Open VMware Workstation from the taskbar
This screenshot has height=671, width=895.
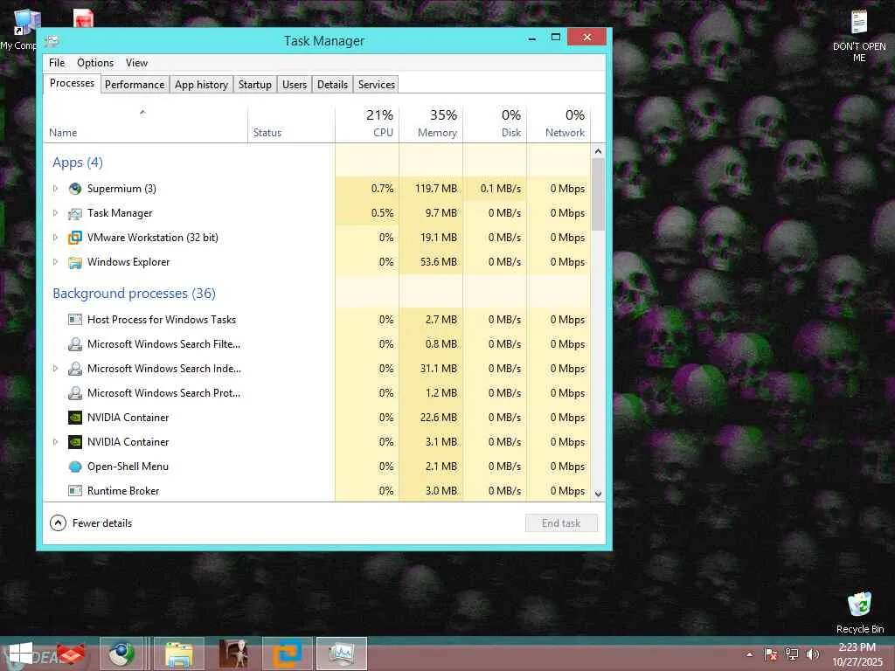[287, 654]
